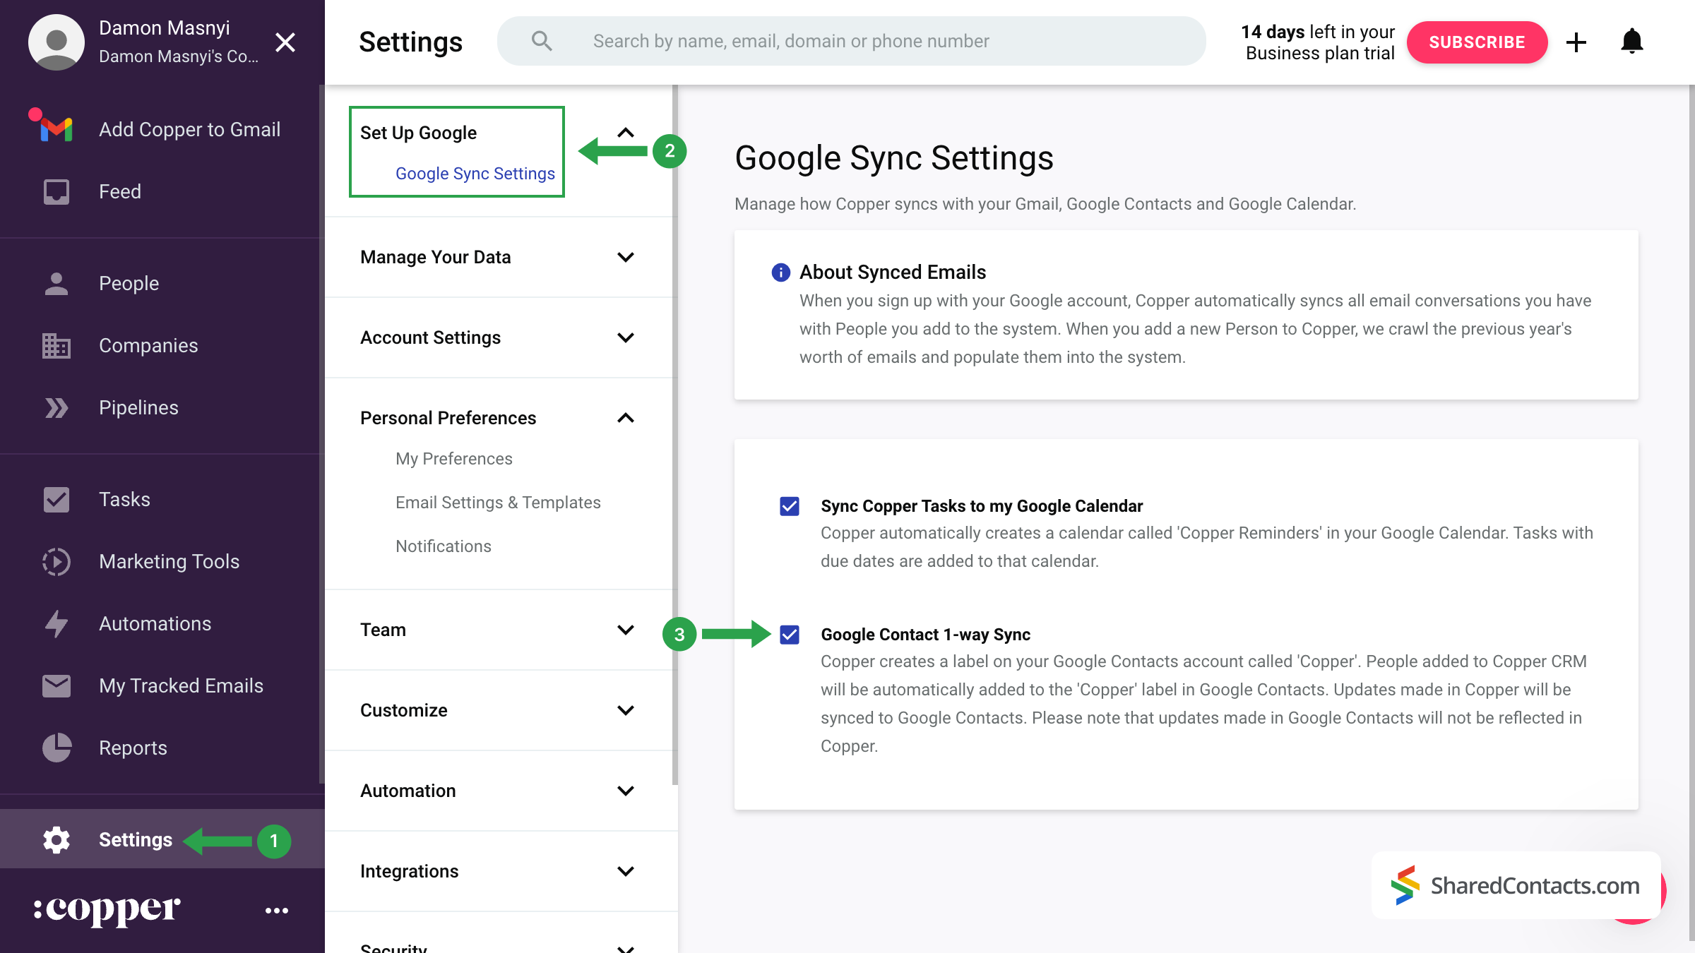Expand Manage Your Data chevron
Screen dimensions: 1695x953
click(x=626, y=257)
